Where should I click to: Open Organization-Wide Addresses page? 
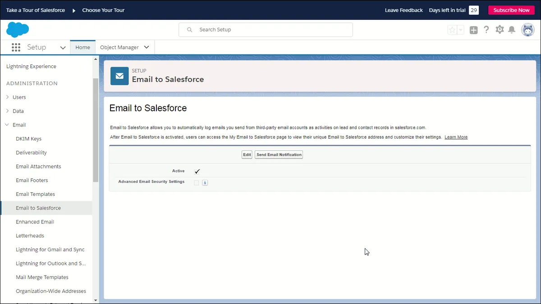(x=51, y=291)
